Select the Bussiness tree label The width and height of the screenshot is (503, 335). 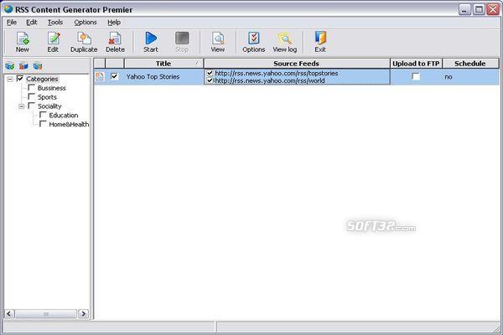pos(52,88)
